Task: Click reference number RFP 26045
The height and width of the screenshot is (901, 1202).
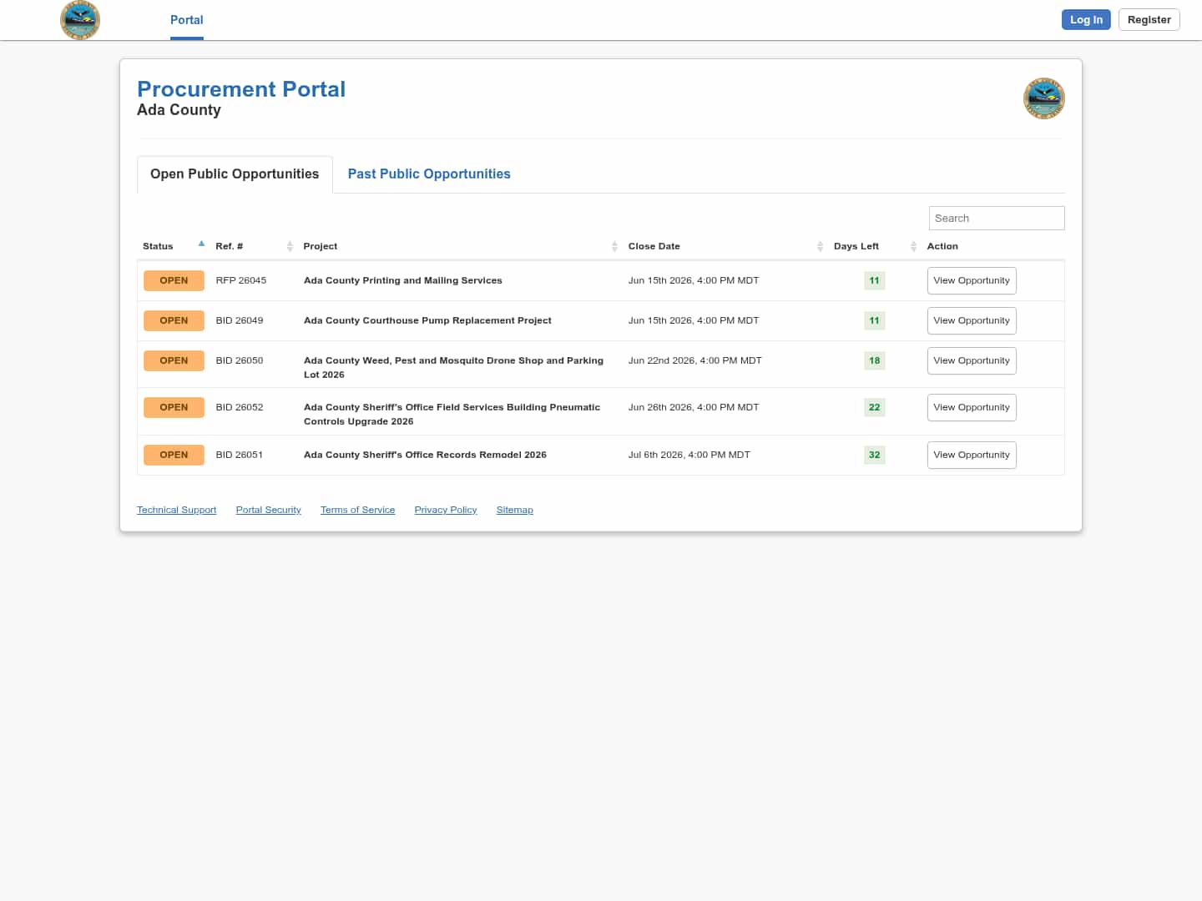Action: pyautogui.click(x=241, y=280)
